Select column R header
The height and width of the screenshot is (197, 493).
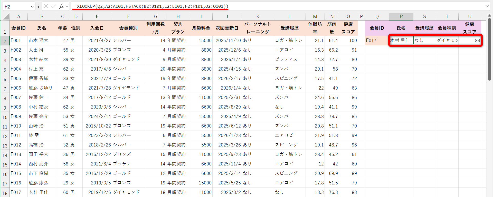tap(401, 17)
